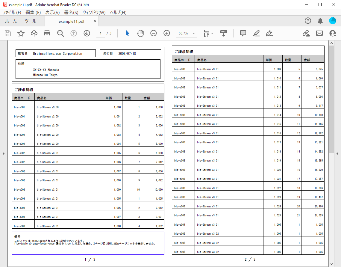Screen dimensions: 341x267
Task: Click page label 1 / 3 below page
Action: click(90, 260)
